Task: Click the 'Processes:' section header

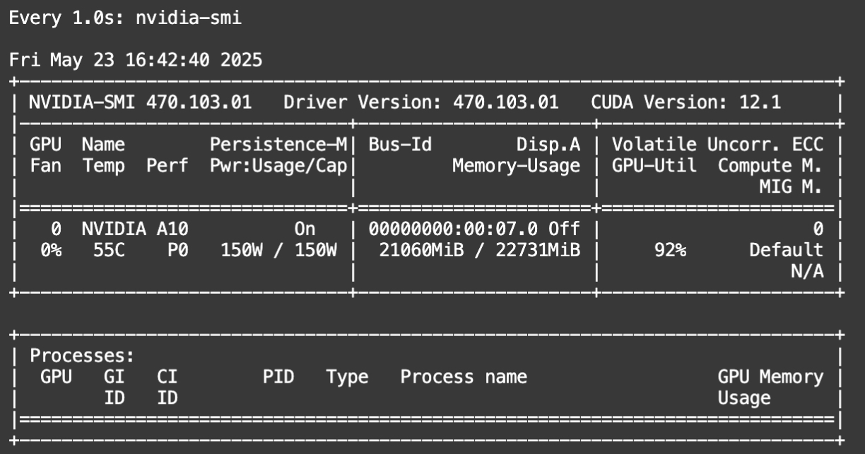Action: tap(82, 355)
